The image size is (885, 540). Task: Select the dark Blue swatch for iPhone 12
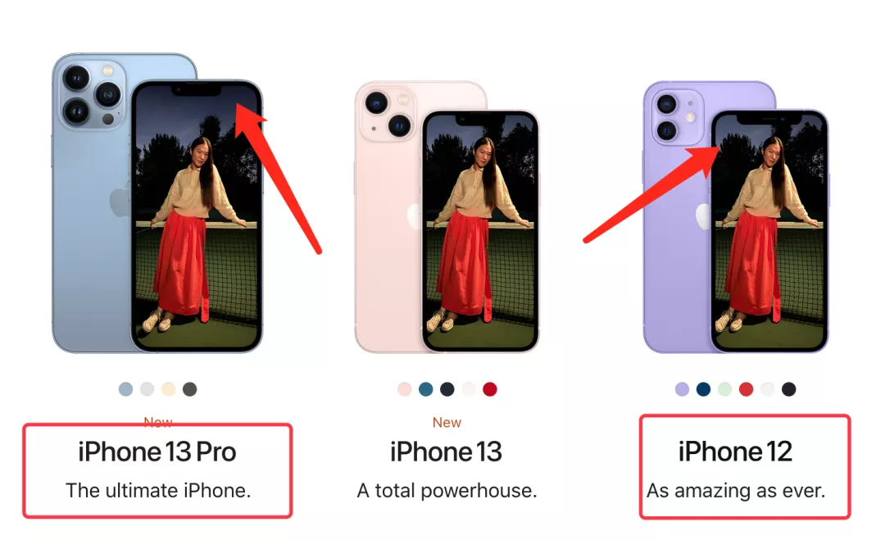(x=703, y=388)
